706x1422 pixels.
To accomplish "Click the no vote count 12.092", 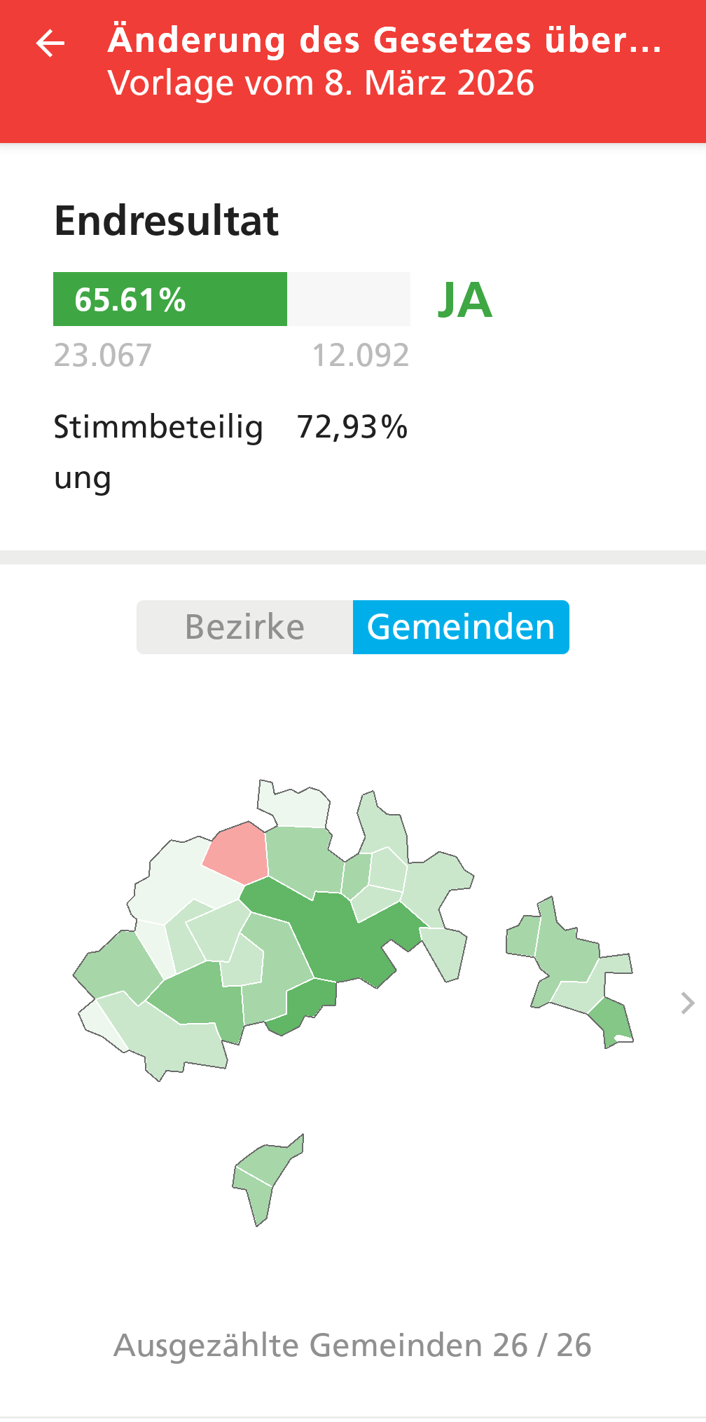I will pyautogui.click(x=360, y=355).
